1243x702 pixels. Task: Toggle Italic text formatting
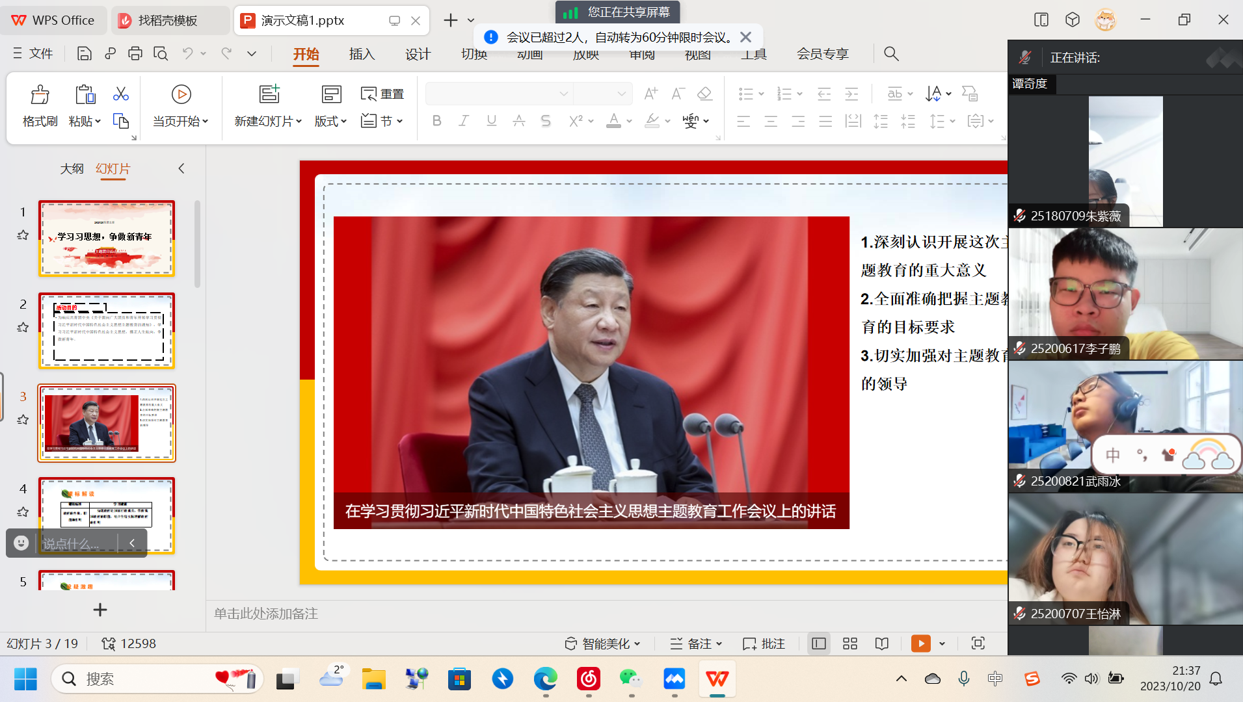pos(464,121)
